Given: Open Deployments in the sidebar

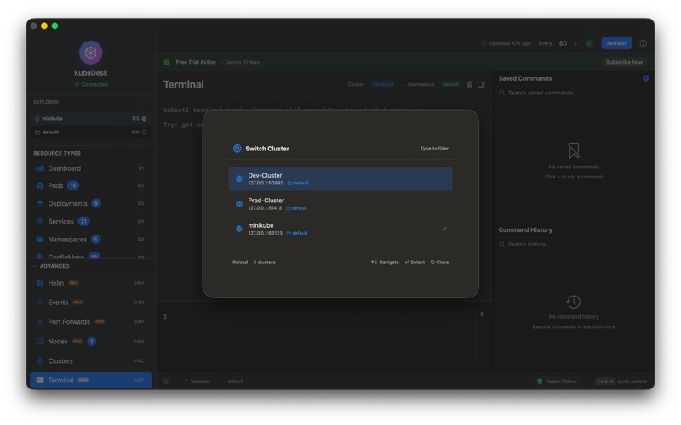Looking at the screenshot, I should [x=90, y=204].
